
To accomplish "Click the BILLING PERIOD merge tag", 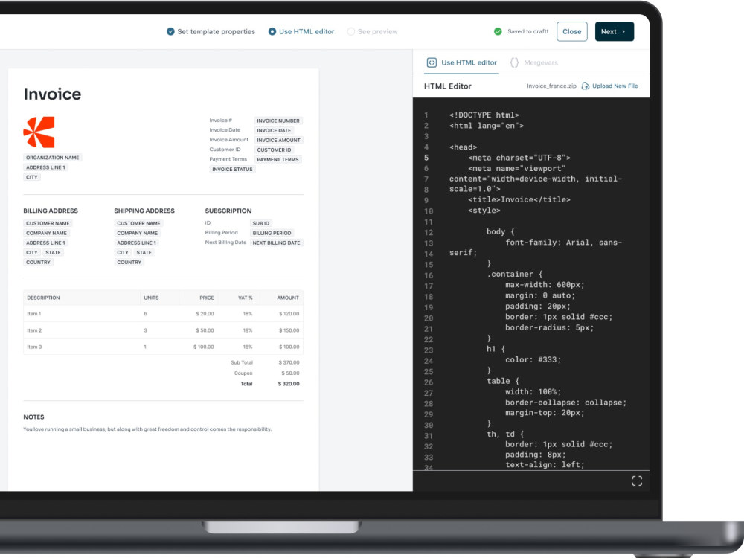I will 272,233.
